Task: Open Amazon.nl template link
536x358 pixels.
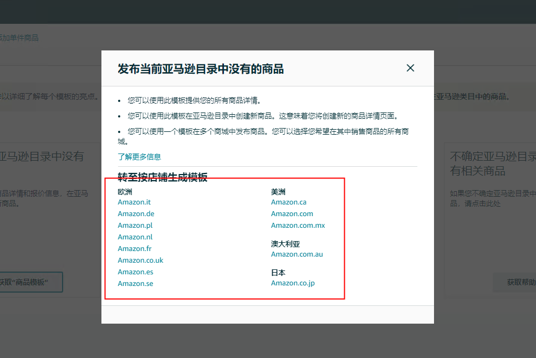Action: (135, 237)
